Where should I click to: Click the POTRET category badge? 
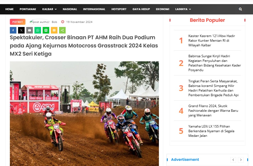[18, 22]
